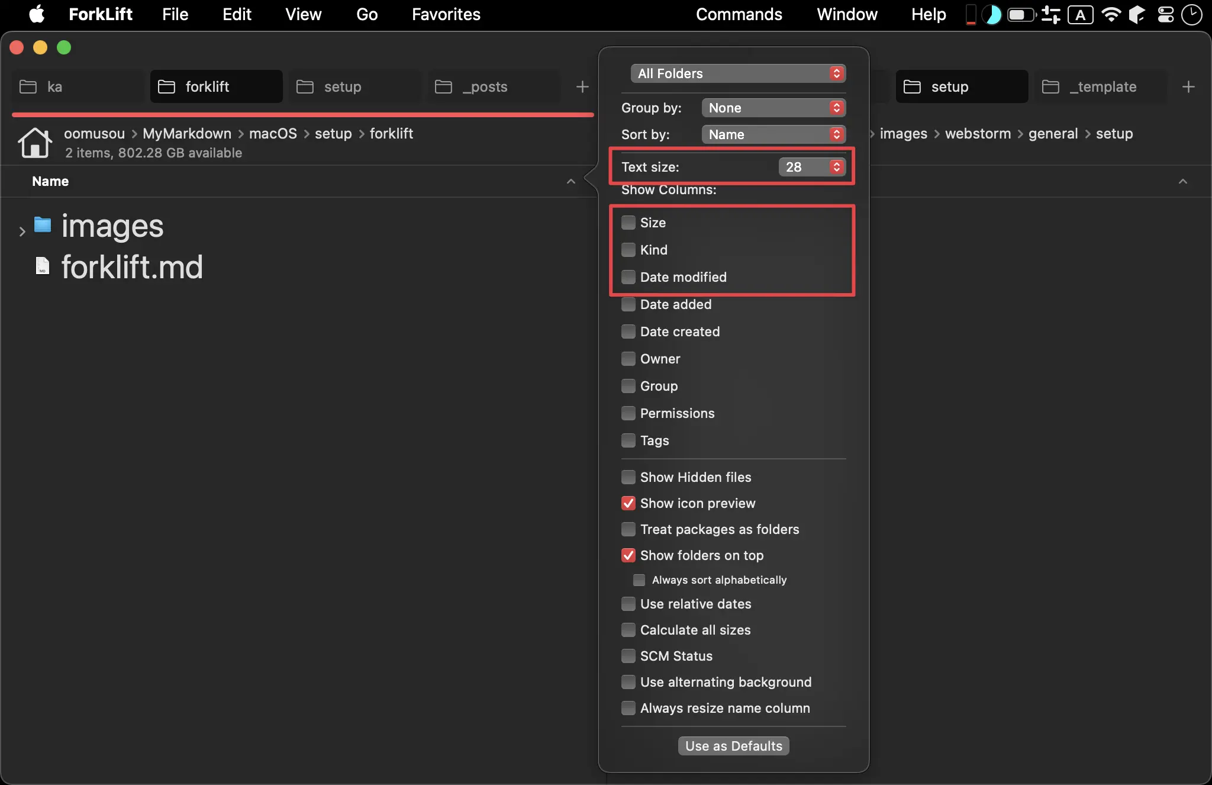Open the Help menu
Image resolution: width=1212 pixels, height=785 pixels.
[x=929, y=14]
